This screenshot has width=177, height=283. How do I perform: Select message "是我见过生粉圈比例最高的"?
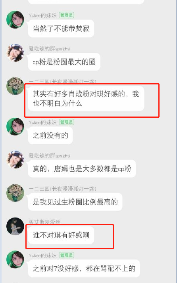[75, 202]
